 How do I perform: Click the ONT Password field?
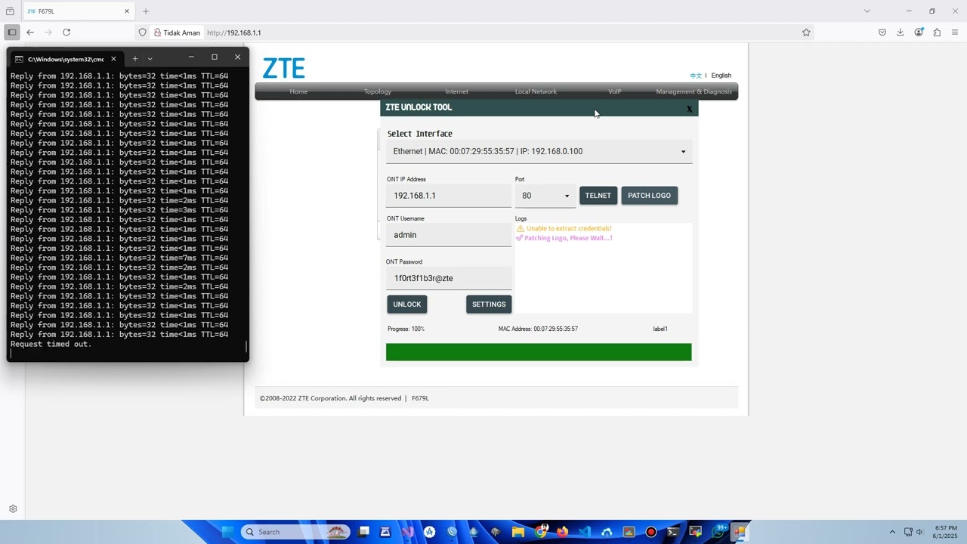coord(449,278)
